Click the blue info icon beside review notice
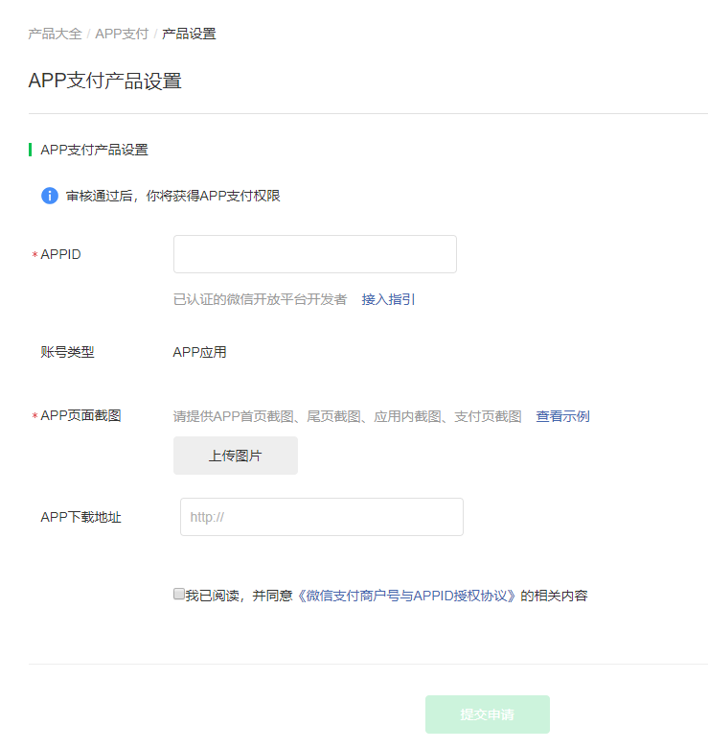The height and width of the screenshot is (749, 708). [x=50, y=196]
